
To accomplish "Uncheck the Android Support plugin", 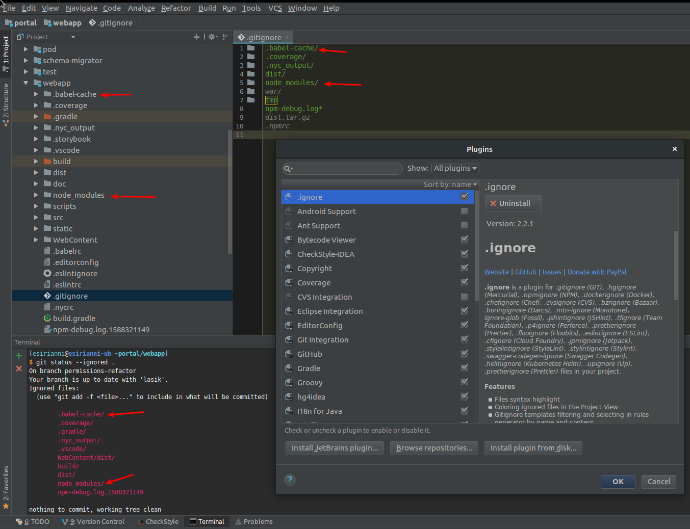I will [x=464, y=210].
